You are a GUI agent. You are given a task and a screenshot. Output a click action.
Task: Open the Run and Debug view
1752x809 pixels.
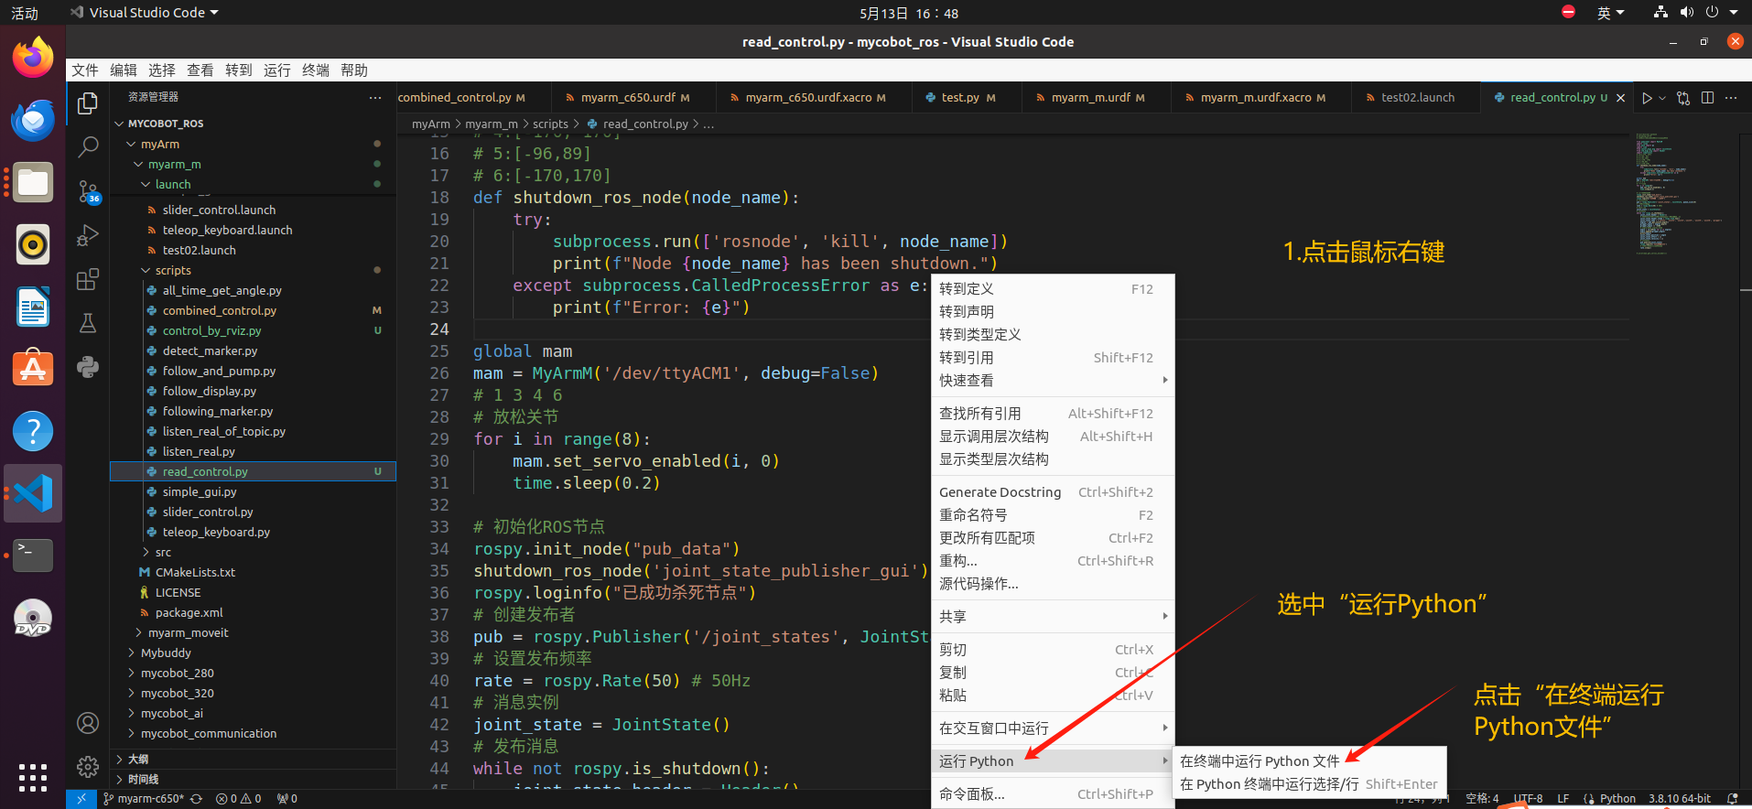[x=88, y=235]
